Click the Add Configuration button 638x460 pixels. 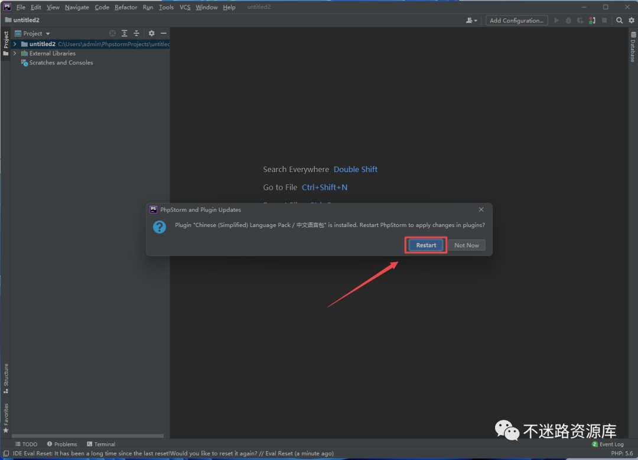pos(516,20)
